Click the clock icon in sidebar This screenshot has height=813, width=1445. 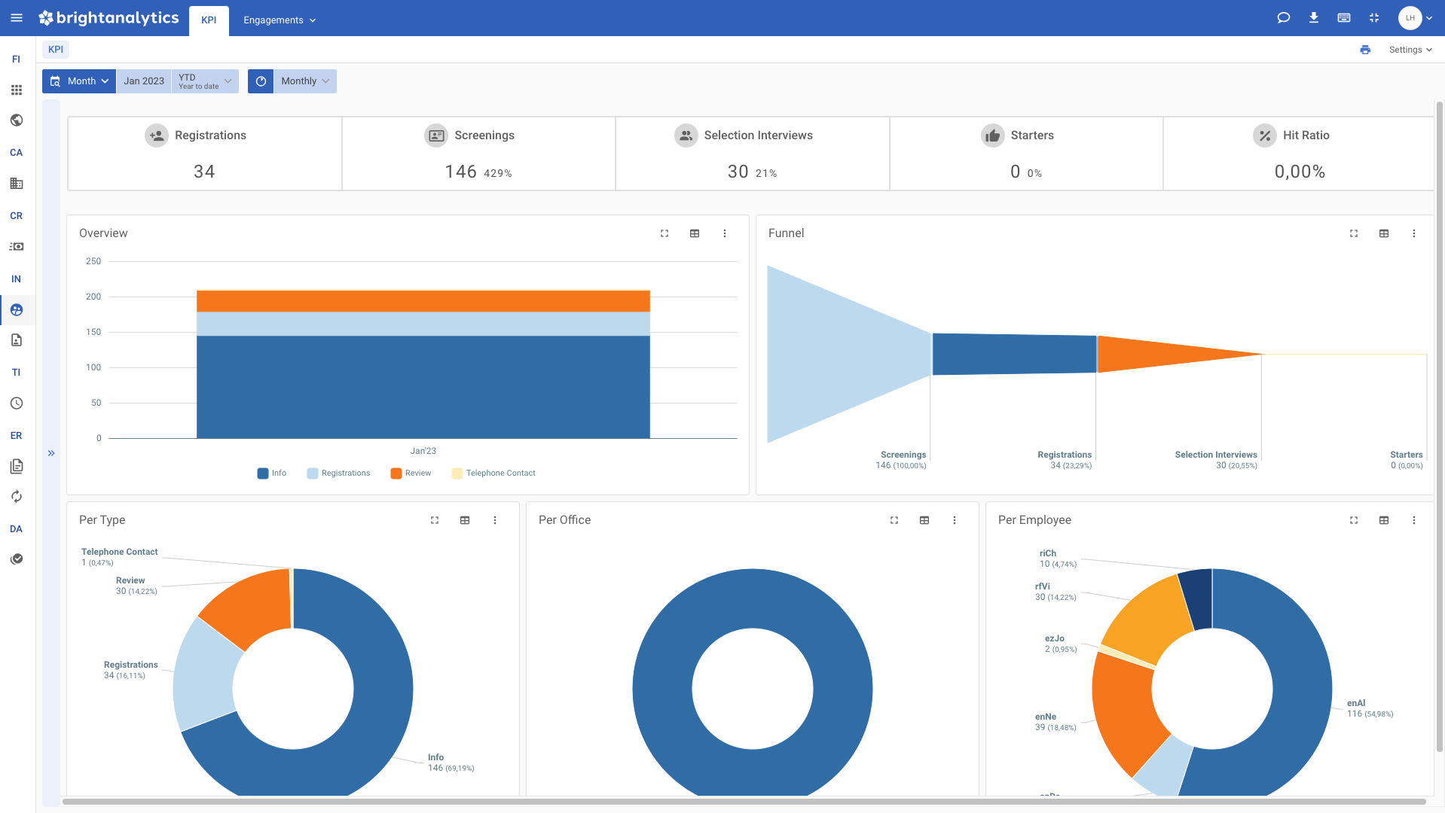coord(17,403)
